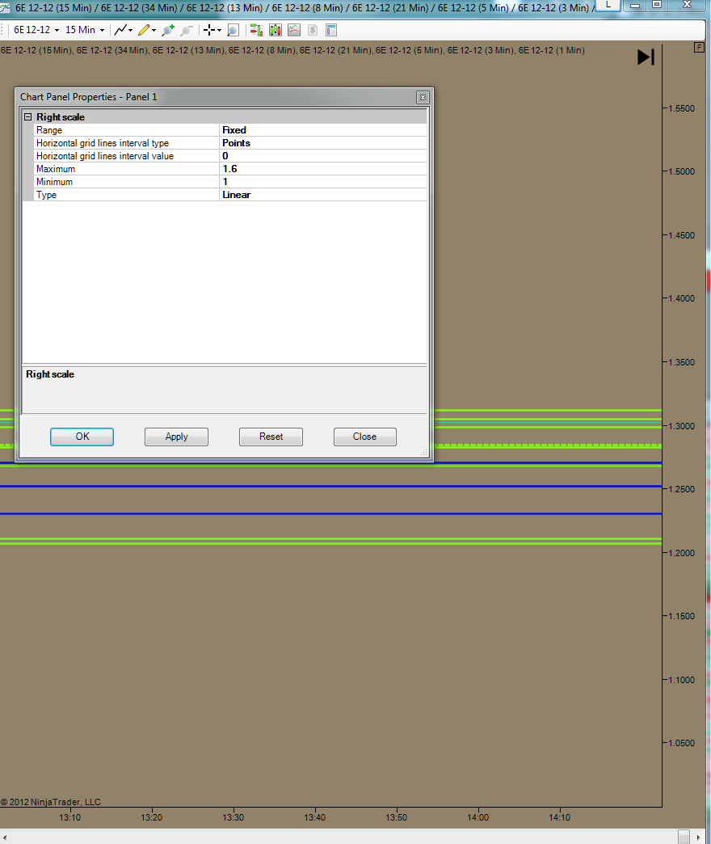Expand the drawing tools dropdown arrow
711x844 pixels.
point(154,31)
